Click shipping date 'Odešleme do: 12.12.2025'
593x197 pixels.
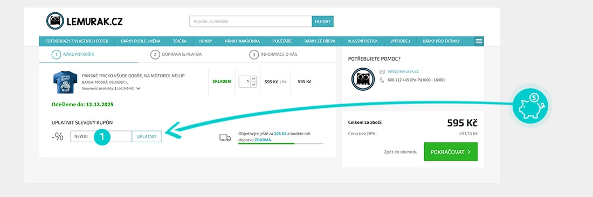[82, 104]
